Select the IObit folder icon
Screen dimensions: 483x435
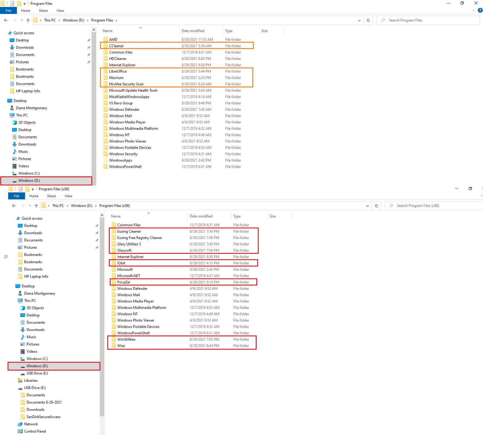[114, 263]
